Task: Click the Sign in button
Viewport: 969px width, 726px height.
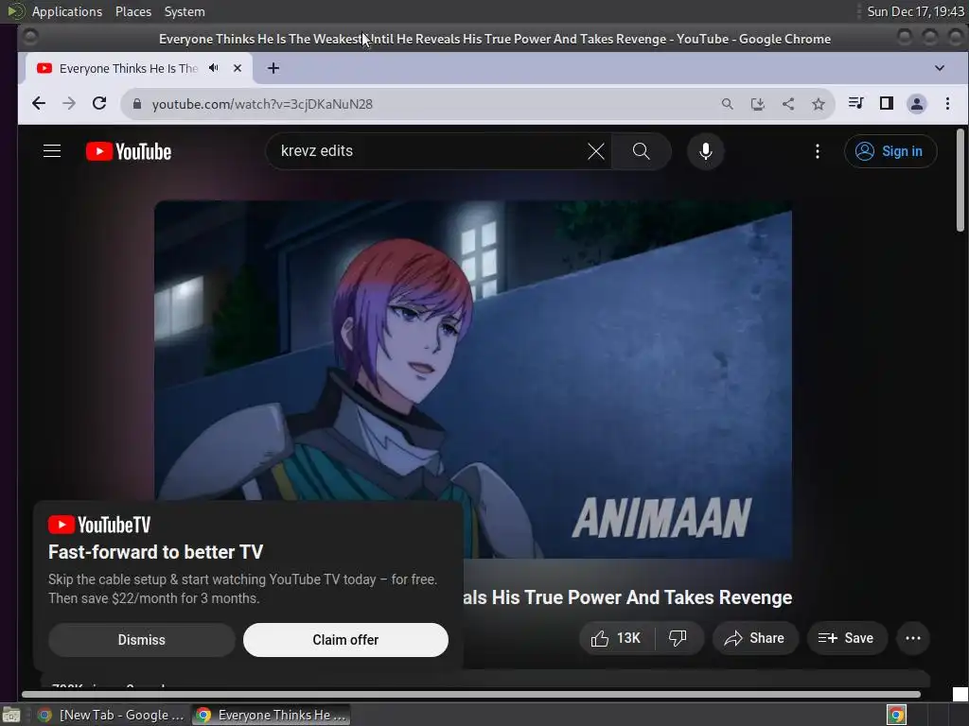Action: click(890, 151)
